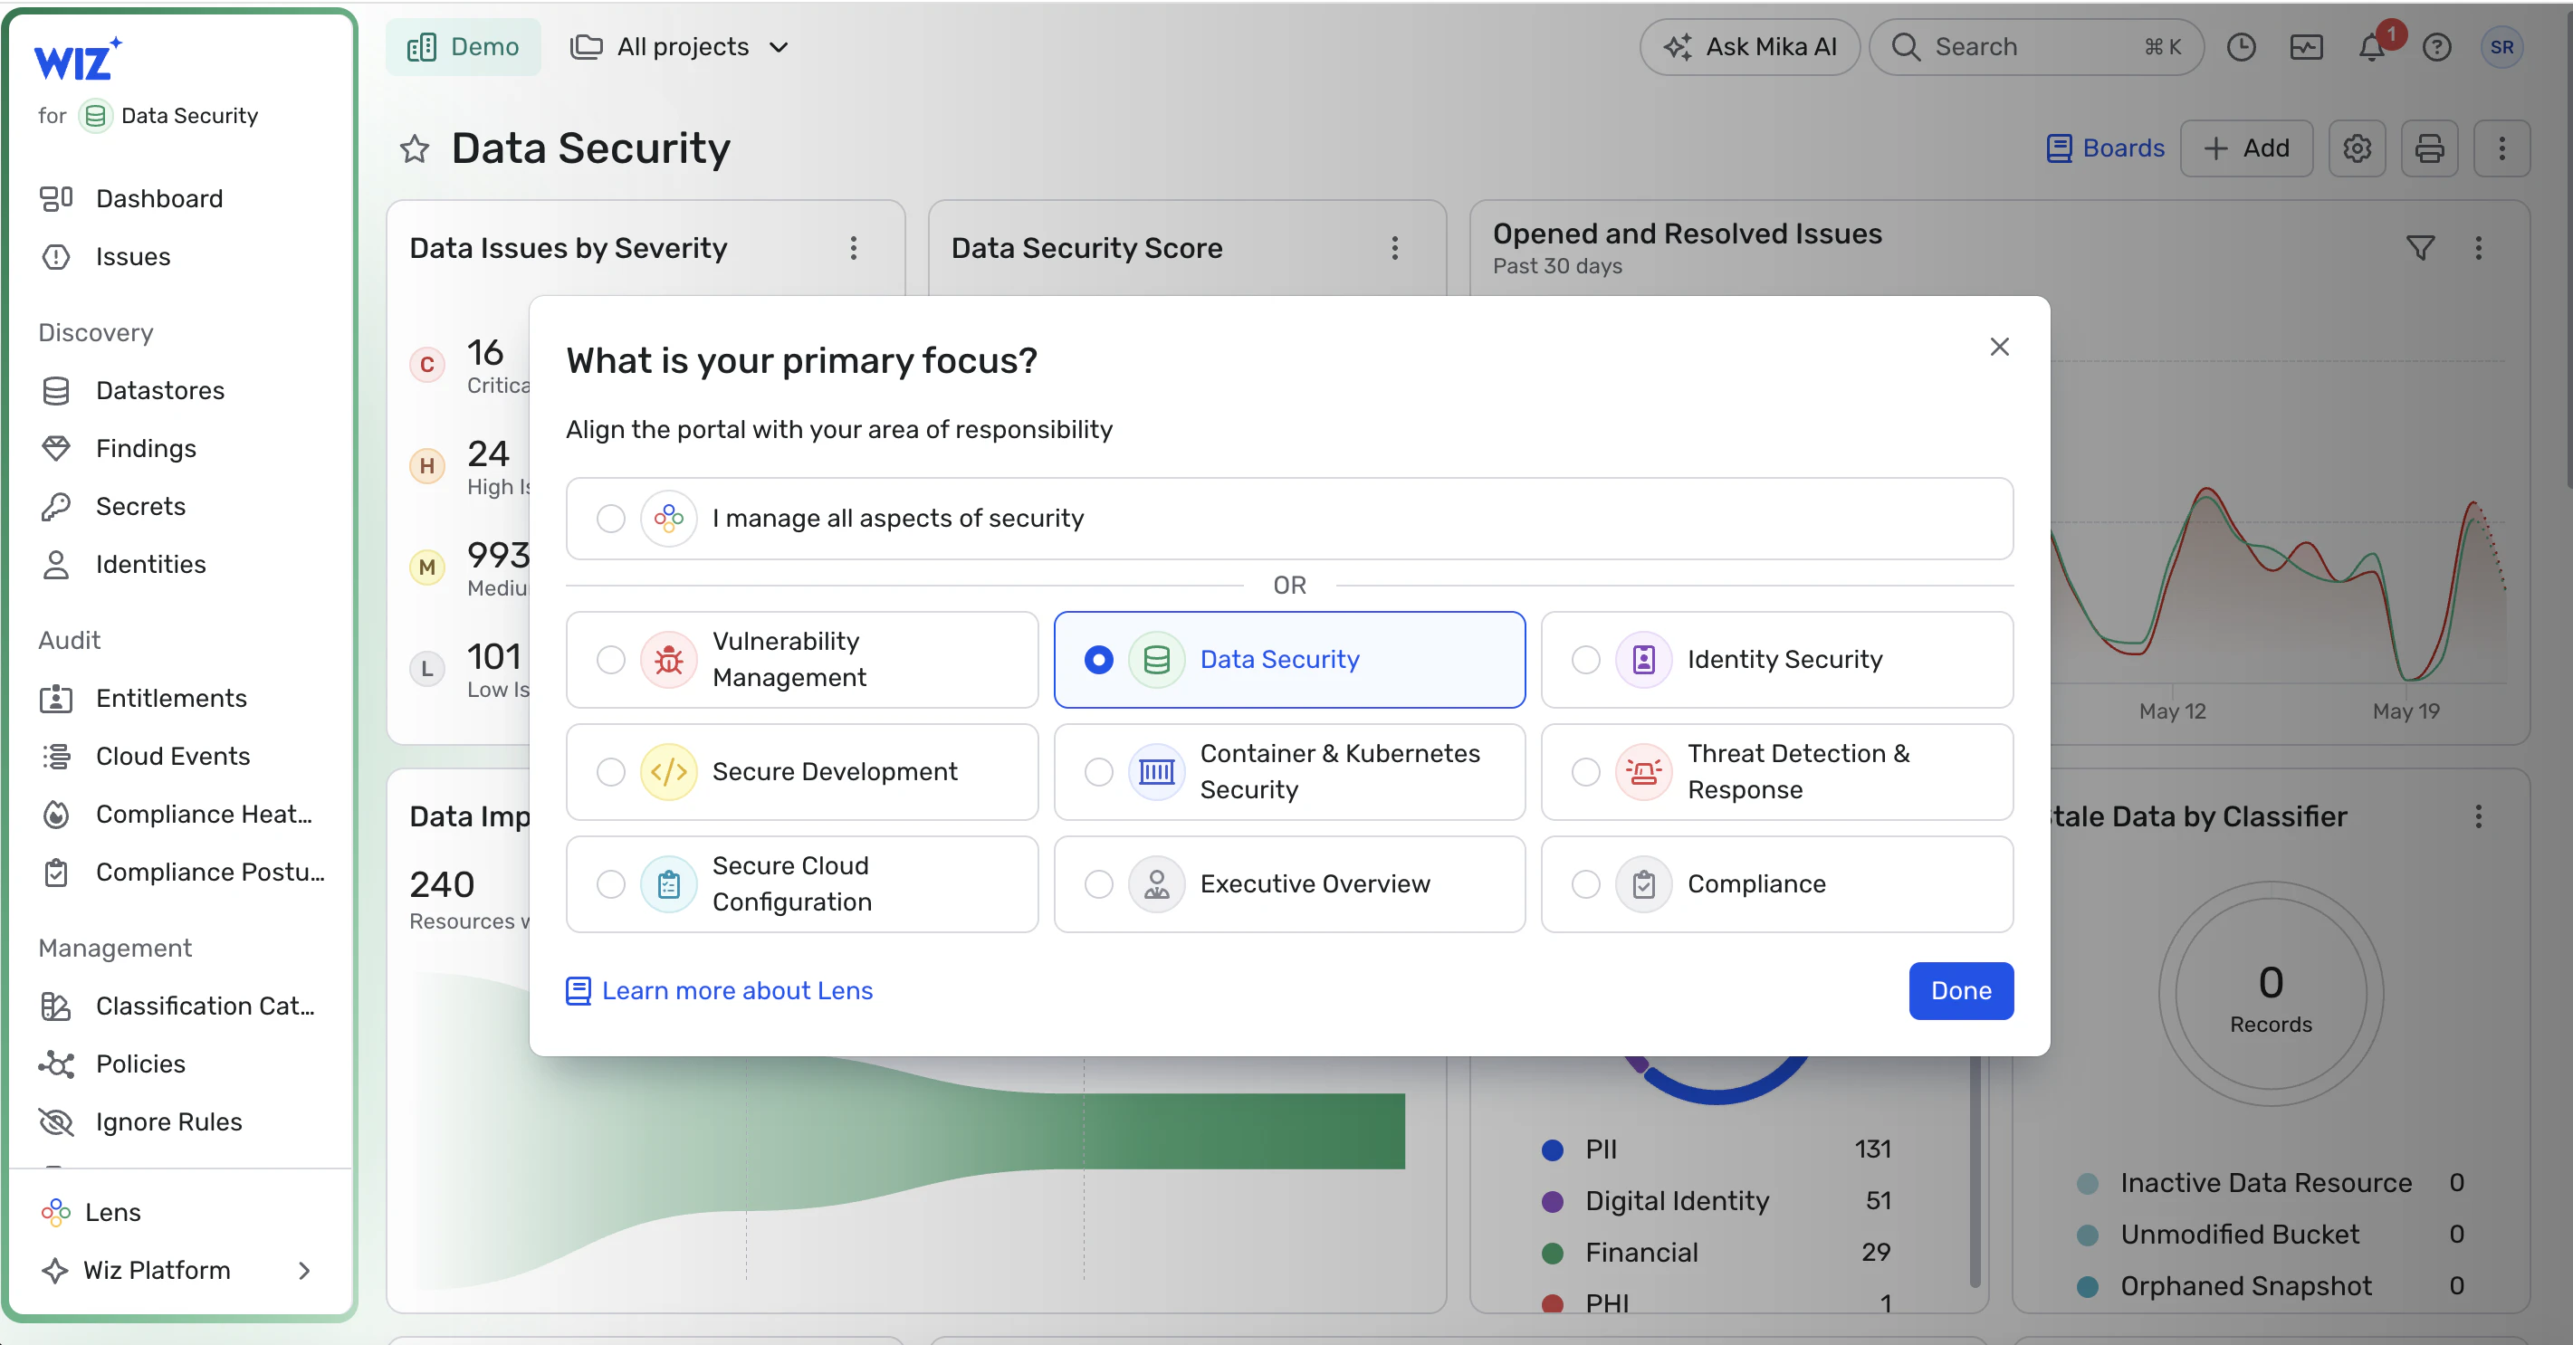Click the print dashboard icon
The image size is (2573, 1345).
click(x=2429, y=148)
